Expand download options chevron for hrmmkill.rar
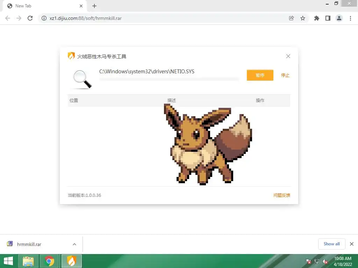Viewport: 358px width, 268px height. 74,244
